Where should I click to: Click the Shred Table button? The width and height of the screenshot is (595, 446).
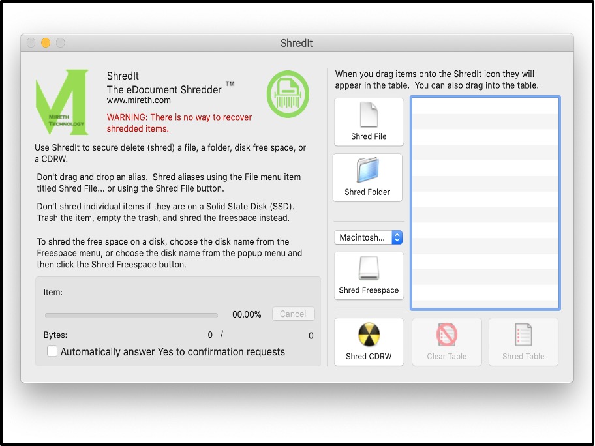(x=523, y=342)
